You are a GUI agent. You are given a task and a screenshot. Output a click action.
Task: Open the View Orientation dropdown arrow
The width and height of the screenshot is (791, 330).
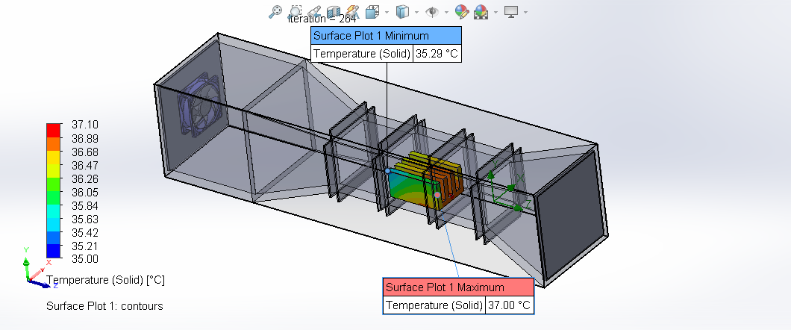click(x=387, y=12)
